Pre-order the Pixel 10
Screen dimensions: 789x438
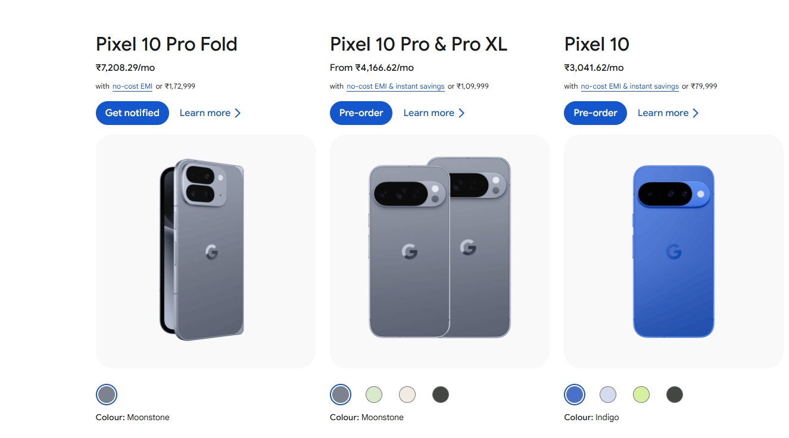[x=595, y=112]
